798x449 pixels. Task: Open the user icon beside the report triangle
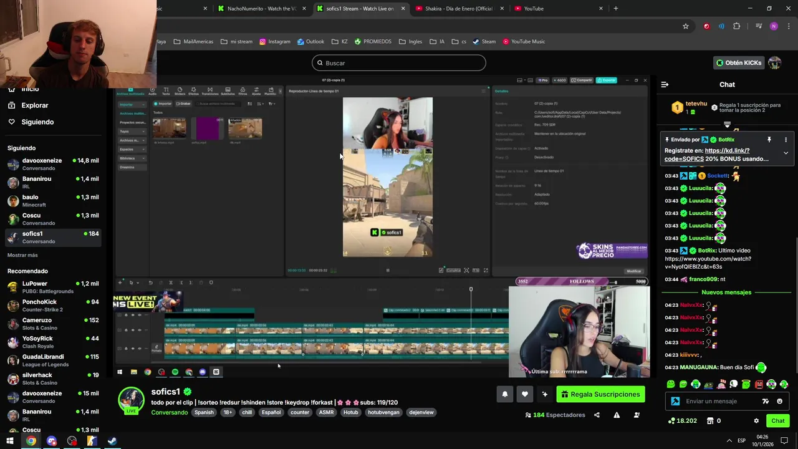coord(637,415)
